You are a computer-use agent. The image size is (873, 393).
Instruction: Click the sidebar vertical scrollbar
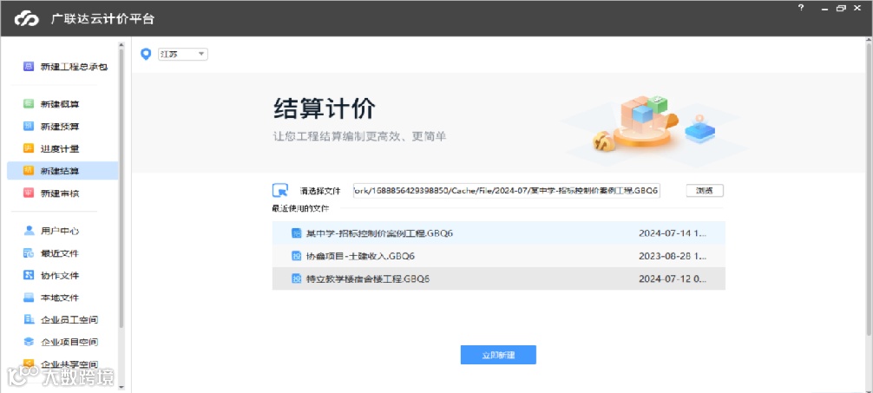pos(121,189)
